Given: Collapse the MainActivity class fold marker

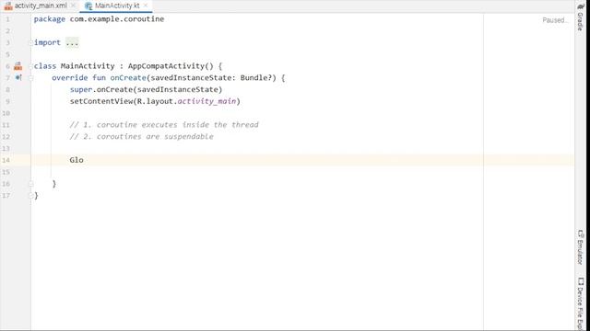Looking at the screenshot, I should click(x=31, y=66).
